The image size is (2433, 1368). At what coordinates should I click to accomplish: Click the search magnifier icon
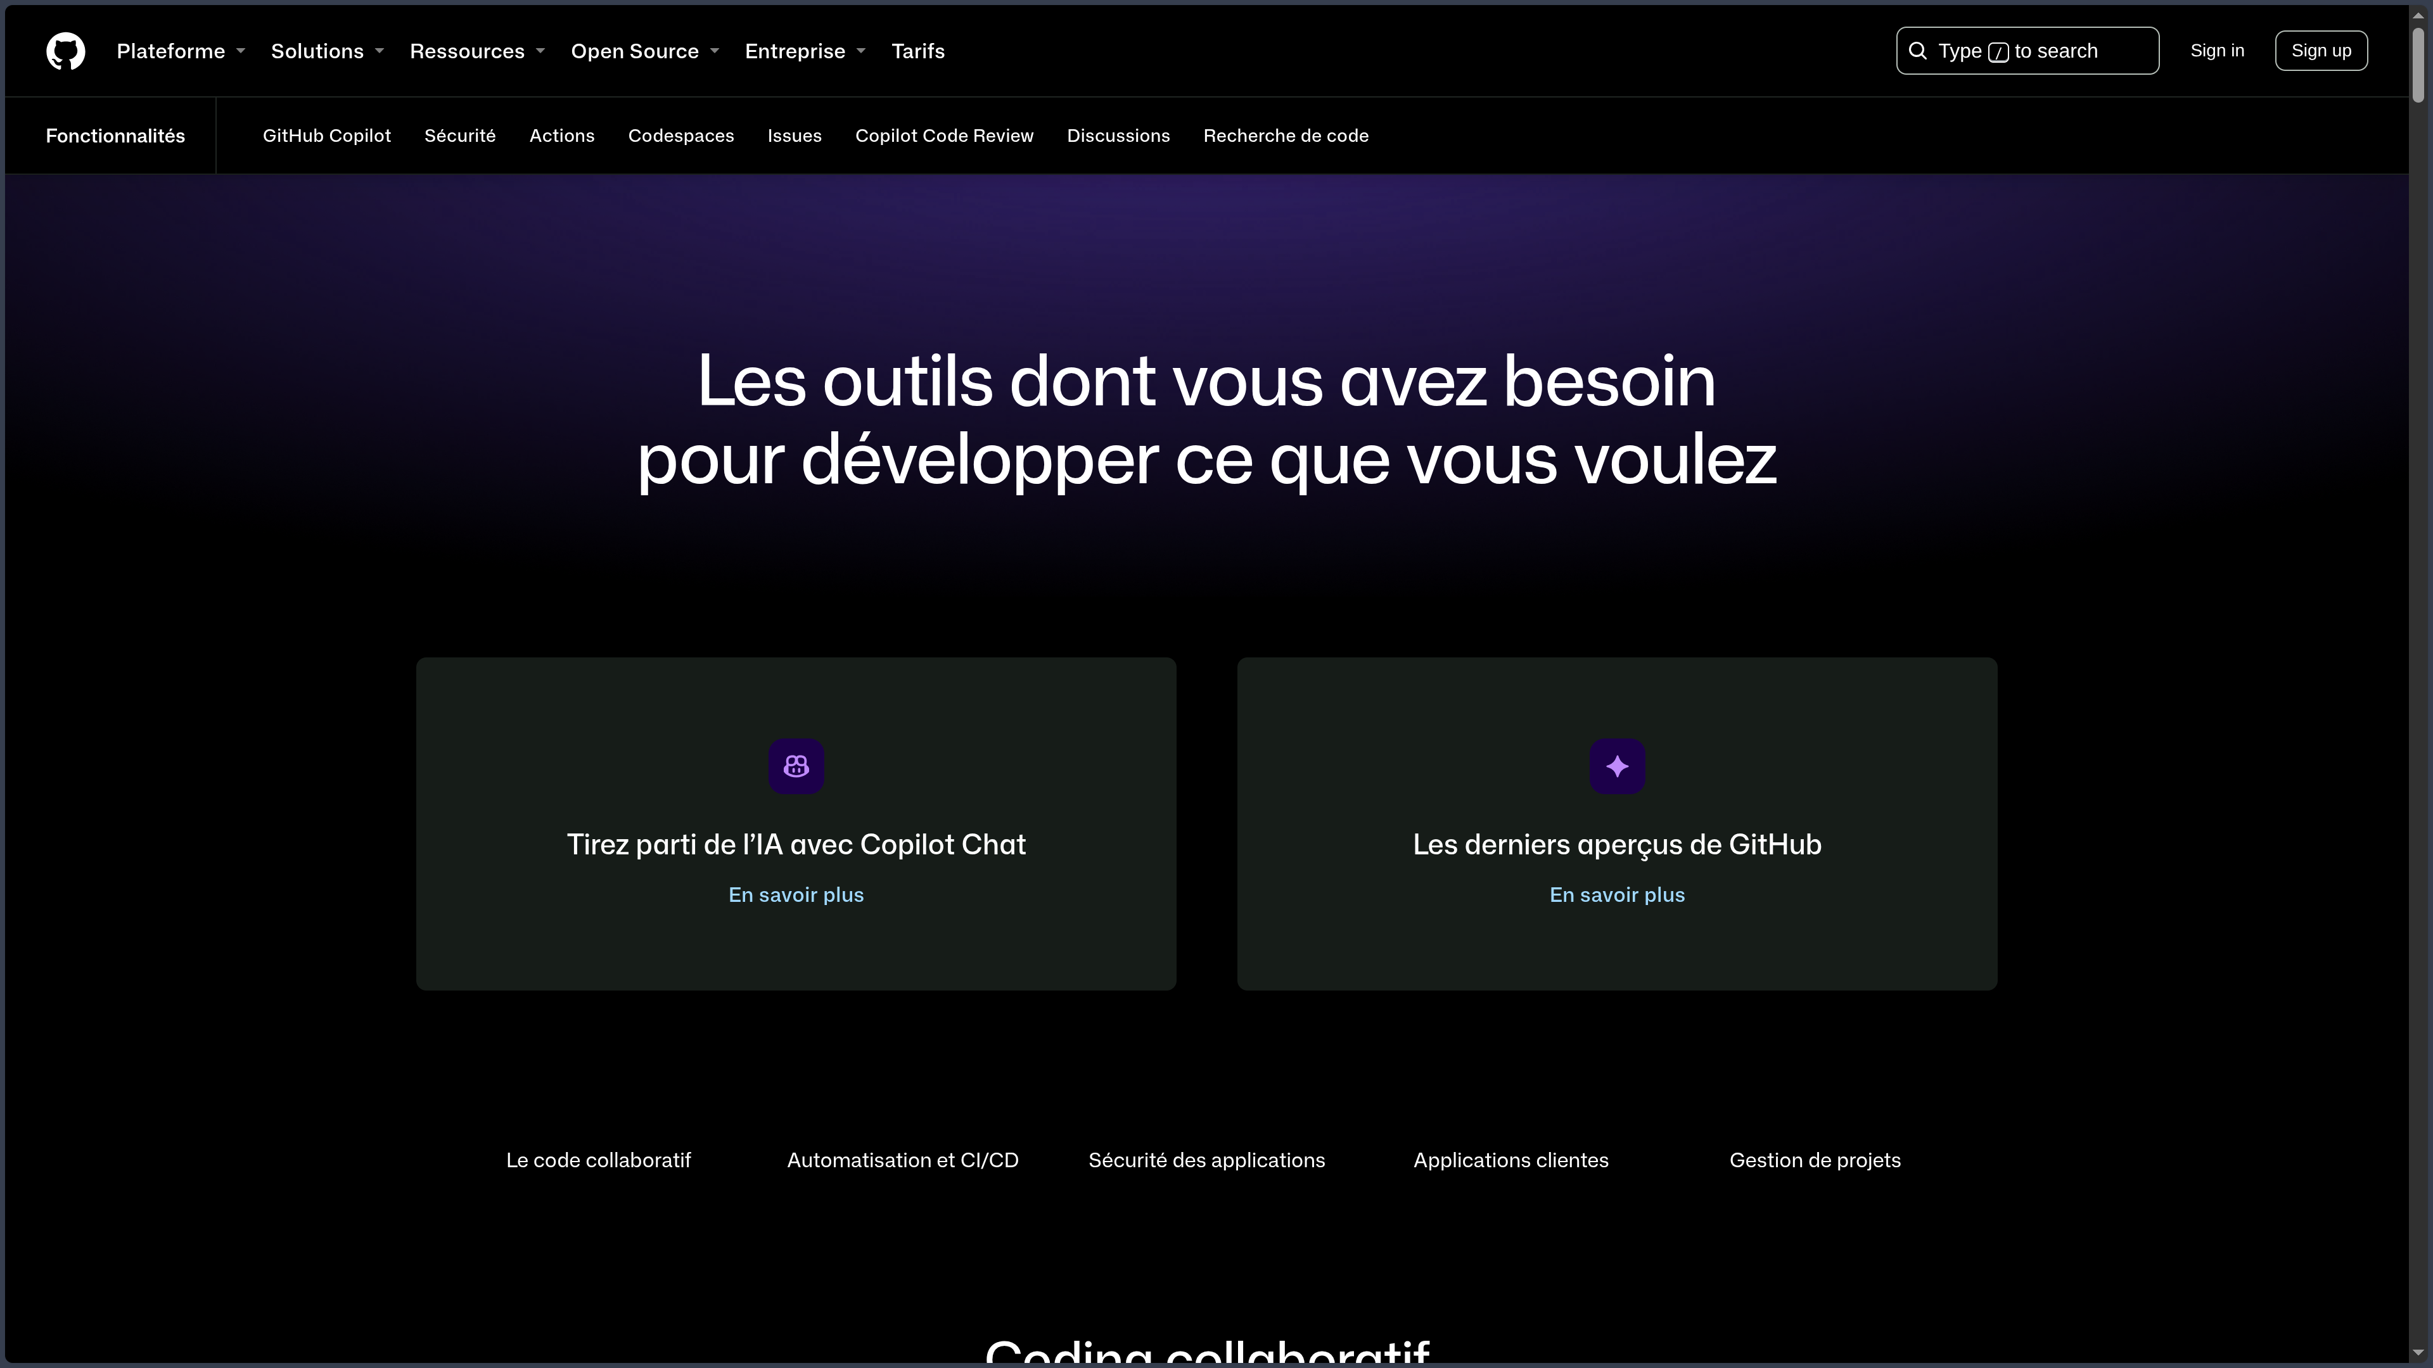pos(1917,51)
